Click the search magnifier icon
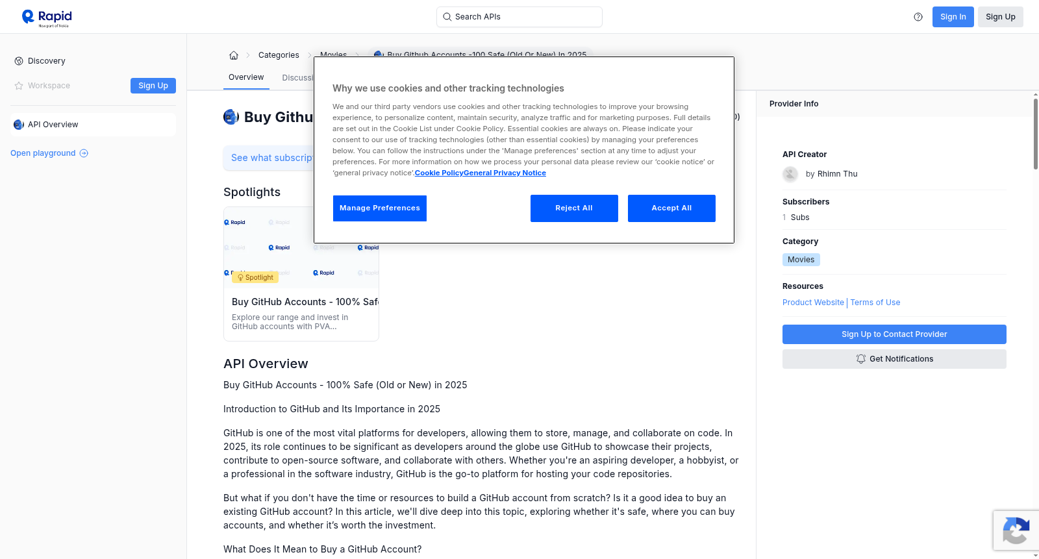Screen dimensions: 1039x559 coord(447,17)
